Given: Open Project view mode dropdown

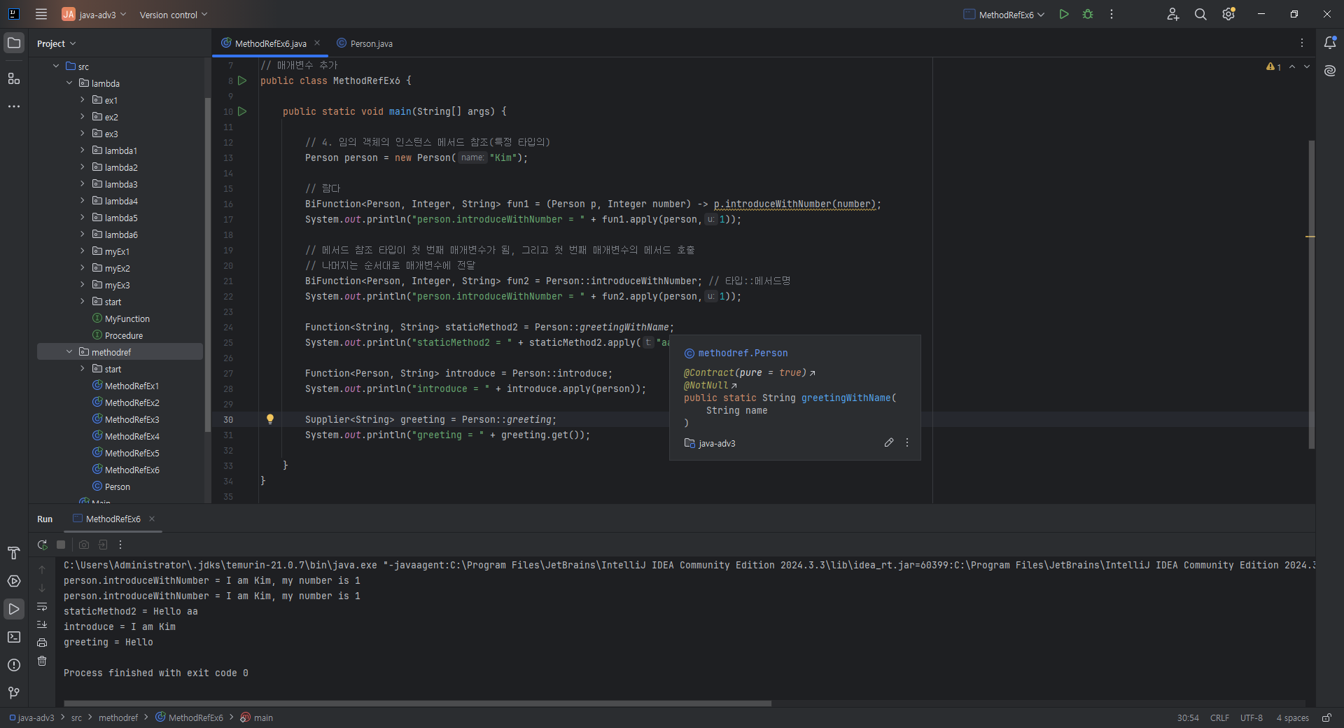Looking at the screenshot, I should 56,43.
